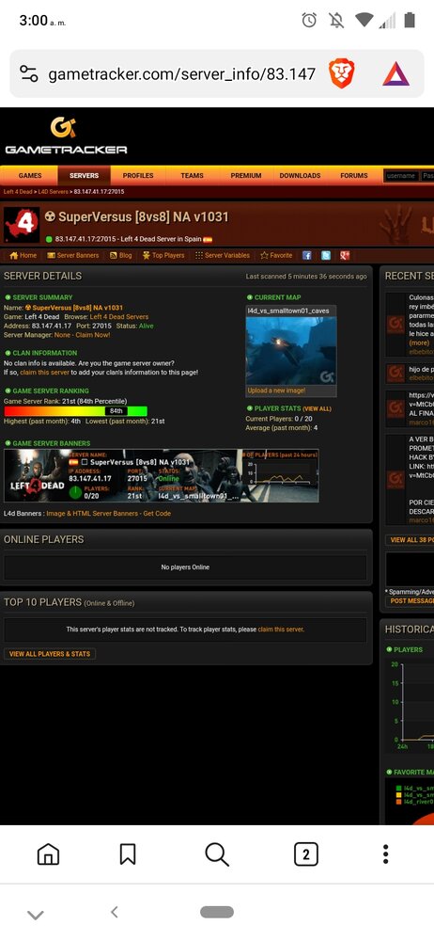Open the DOWNLOADS menu
The width and height of the screenshot is (434, 941).
[x=300, y=176]
